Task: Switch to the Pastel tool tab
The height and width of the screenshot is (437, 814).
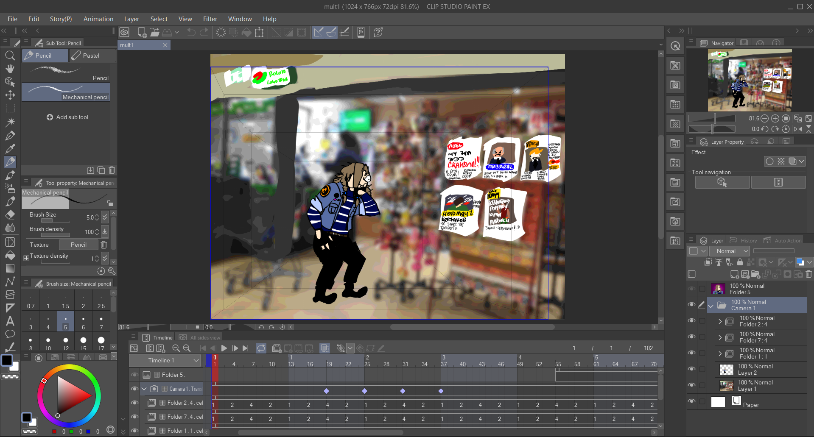Action: [92, 56]
